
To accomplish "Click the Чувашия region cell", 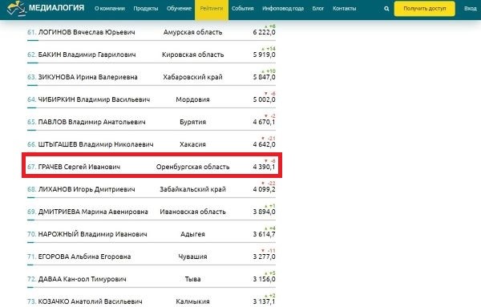I will (x=192, y=257).
